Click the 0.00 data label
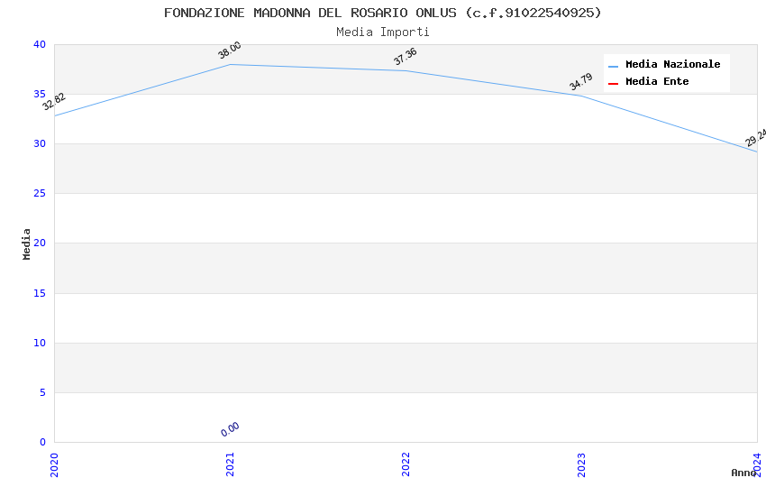Viewport: 766px width, 496px height. [x=230, y=429]
